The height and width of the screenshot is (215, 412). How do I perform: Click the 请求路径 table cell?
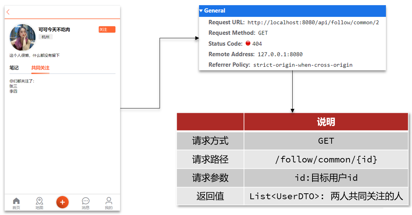[x=210, y=160]
